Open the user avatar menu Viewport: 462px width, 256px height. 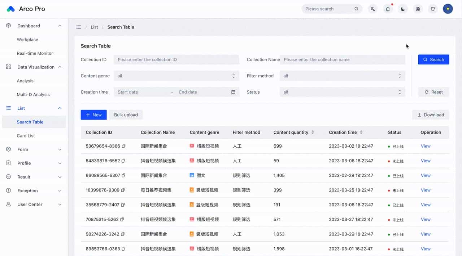click(448, 9)
